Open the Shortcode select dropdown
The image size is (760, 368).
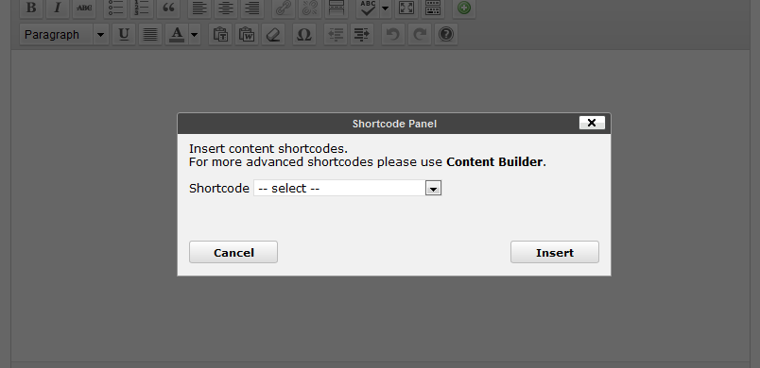[x=348, y=188]
